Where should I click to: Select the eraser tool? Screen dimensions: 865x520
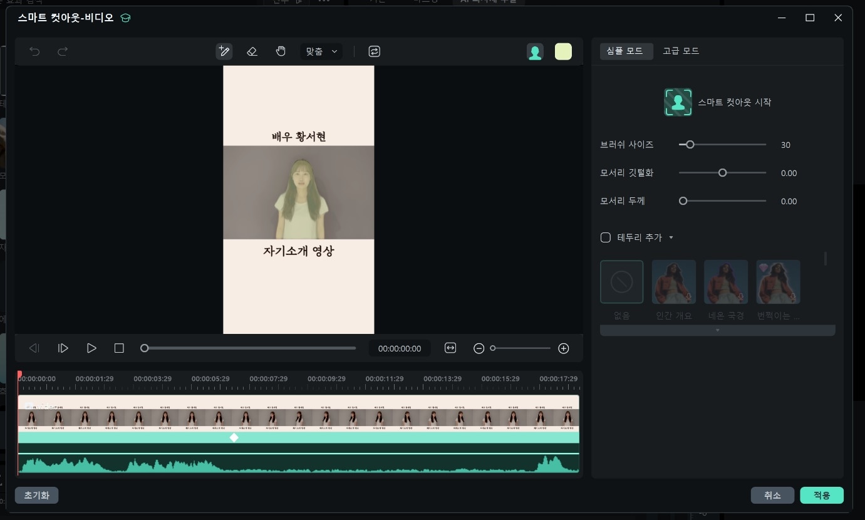pyautogui.click(x=252, y=51)
